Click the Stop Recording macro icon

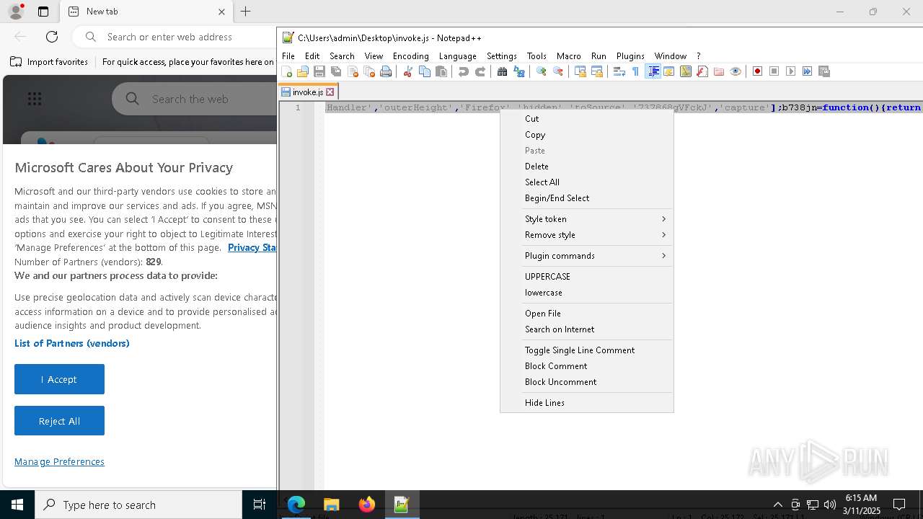pos(774,71)
